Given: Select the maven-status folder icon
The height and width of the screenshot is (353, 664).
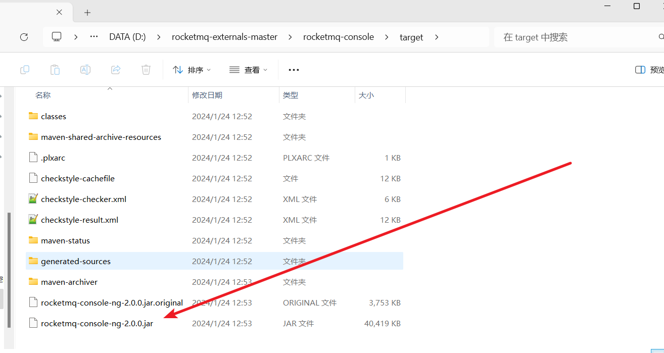Looking at the screenshot, I should pos(33,240).
